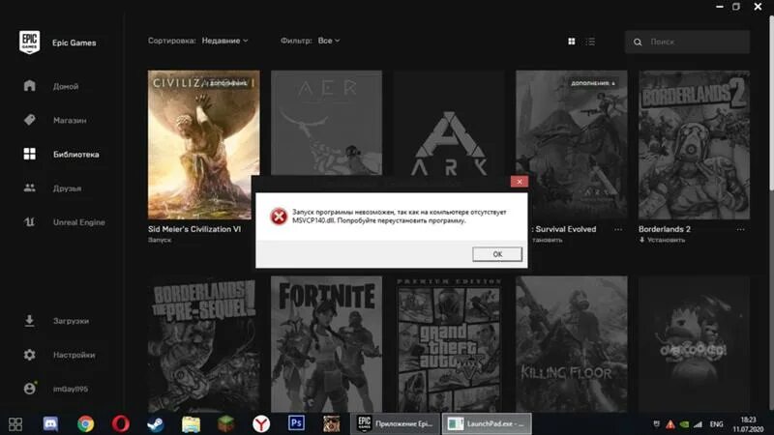Viewport: 774px width, 435px height.
Task: Open Borderlands The Pre-Sequel thumbnail
Action: click(203, 344)
